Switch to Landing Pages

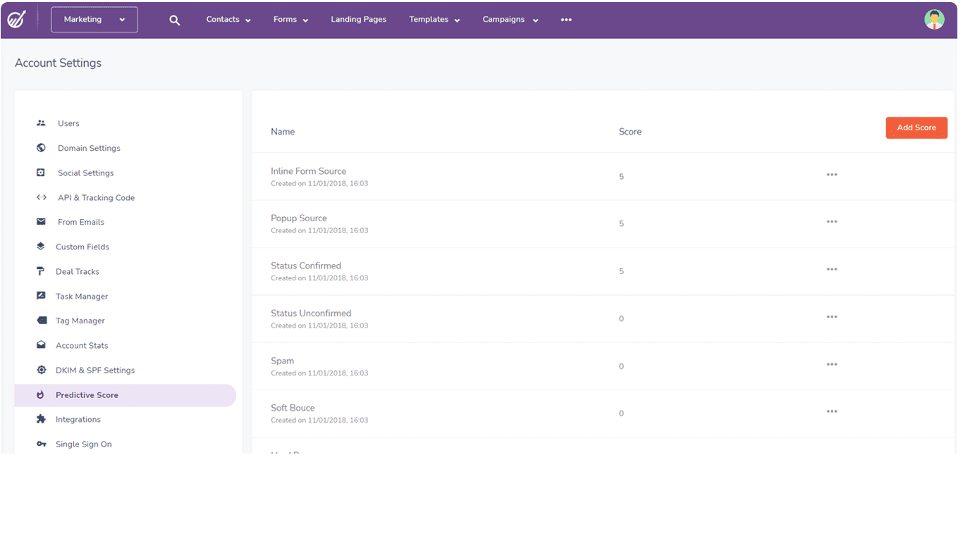point(358,19)
